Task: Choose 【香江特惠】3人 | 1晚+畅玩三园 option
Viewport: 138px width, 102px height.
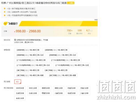Action: pyautogui.click(x=56, y=70)
